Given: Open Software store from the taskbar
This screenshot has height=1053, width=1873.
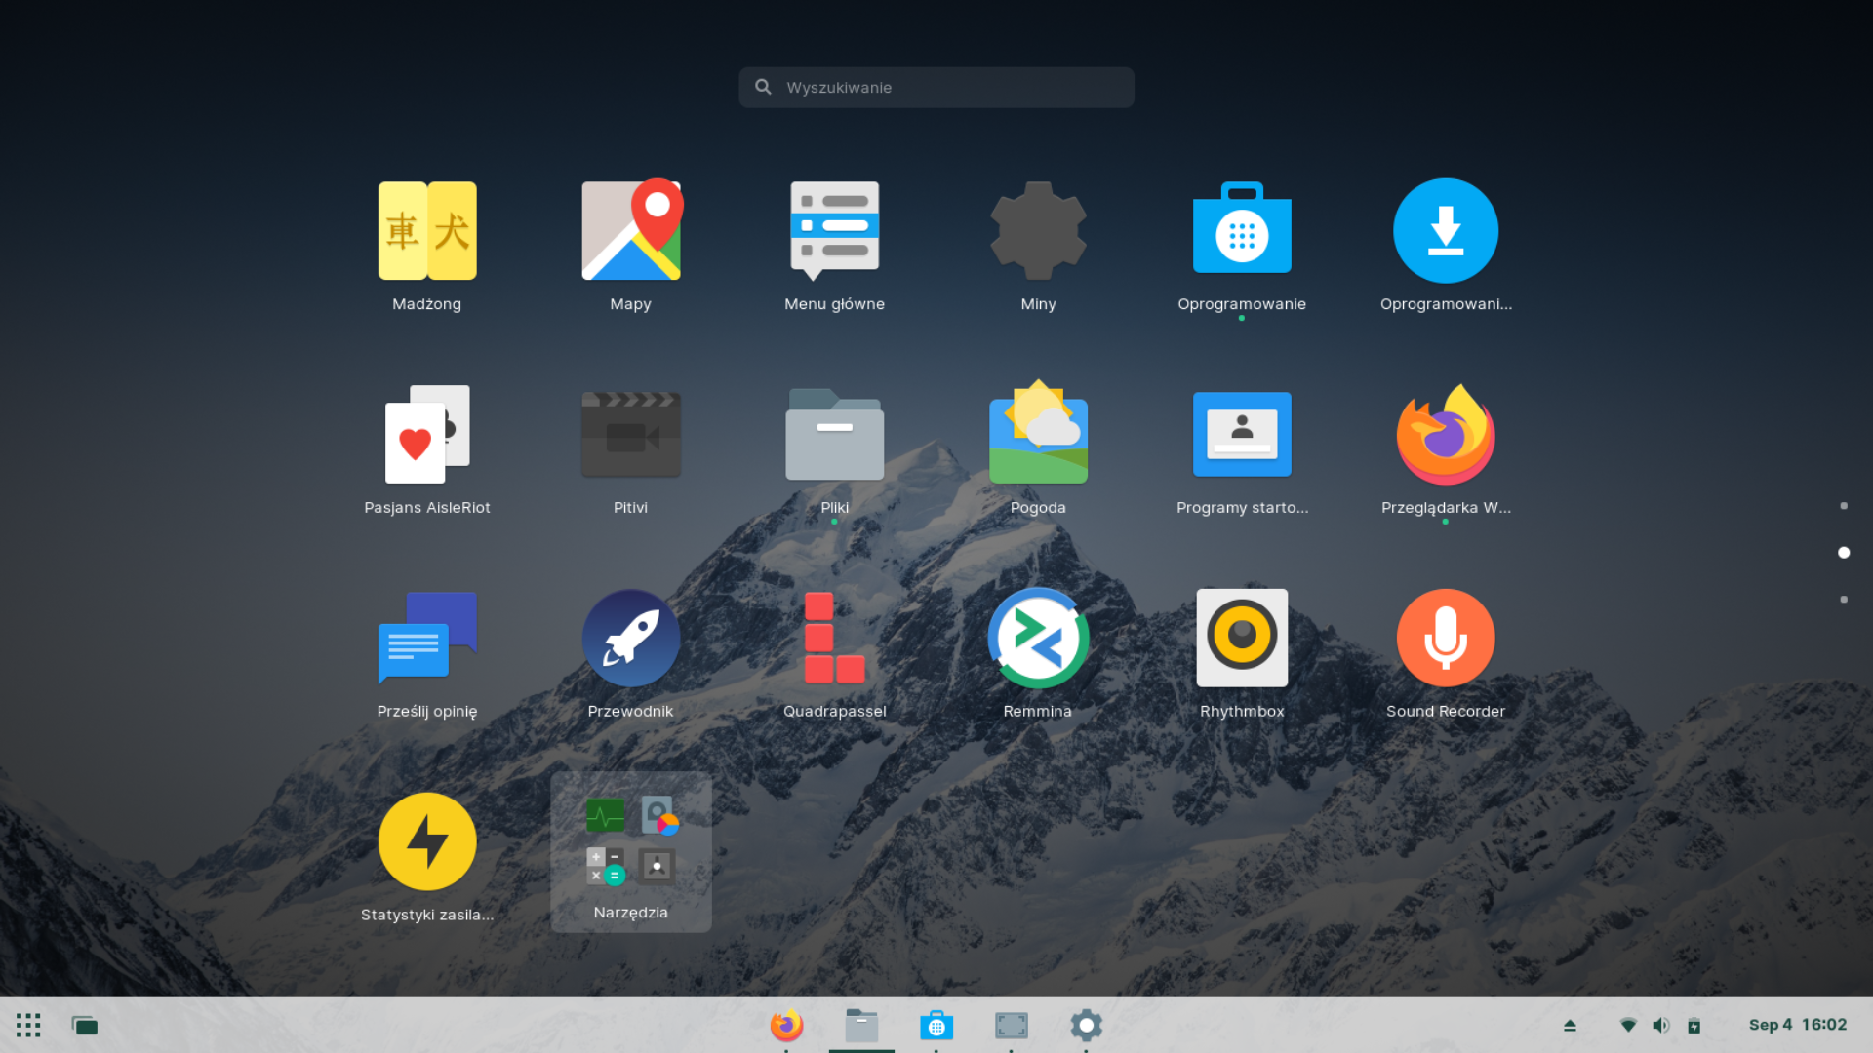Looking at the screenshot, I should point(936,1025).
